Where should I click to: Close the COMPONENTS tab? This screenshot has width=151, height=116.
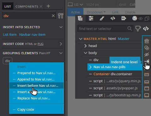[41, 7]
